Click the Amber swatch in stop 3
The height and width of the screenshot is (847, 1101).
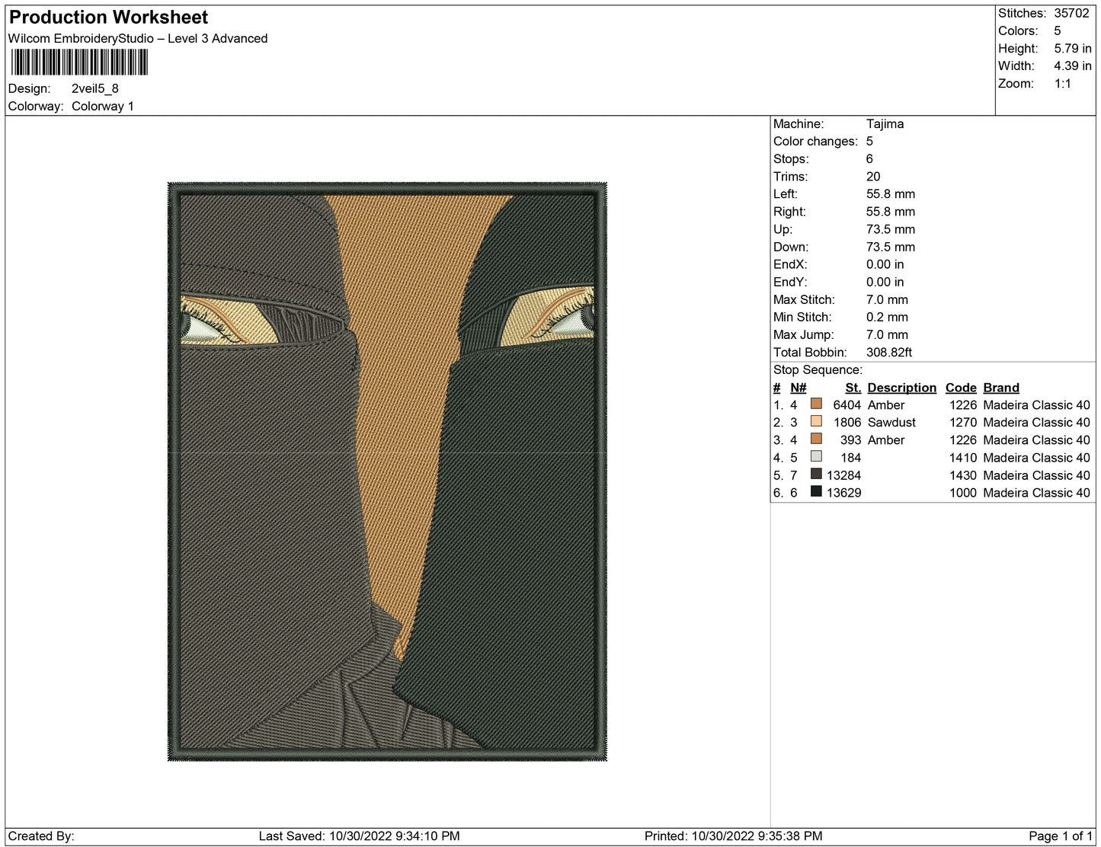816,439
